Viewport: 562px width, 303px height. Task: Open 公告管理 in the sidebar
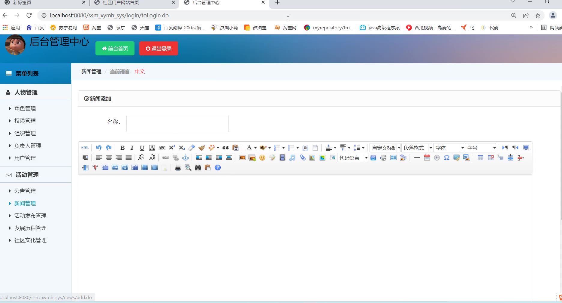tap(25, 191)
